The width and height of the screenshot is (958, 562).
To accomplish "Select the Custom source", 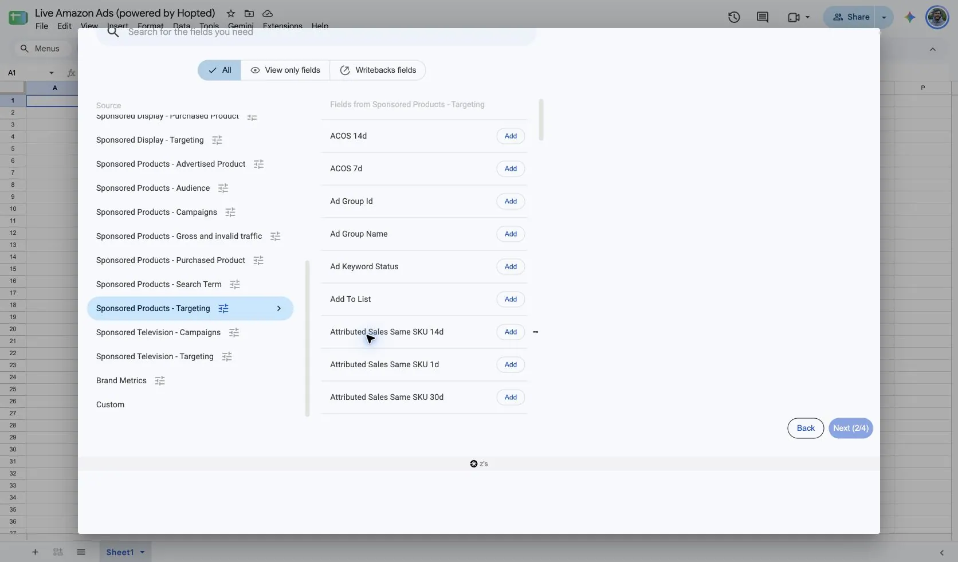I will point(110,404).
